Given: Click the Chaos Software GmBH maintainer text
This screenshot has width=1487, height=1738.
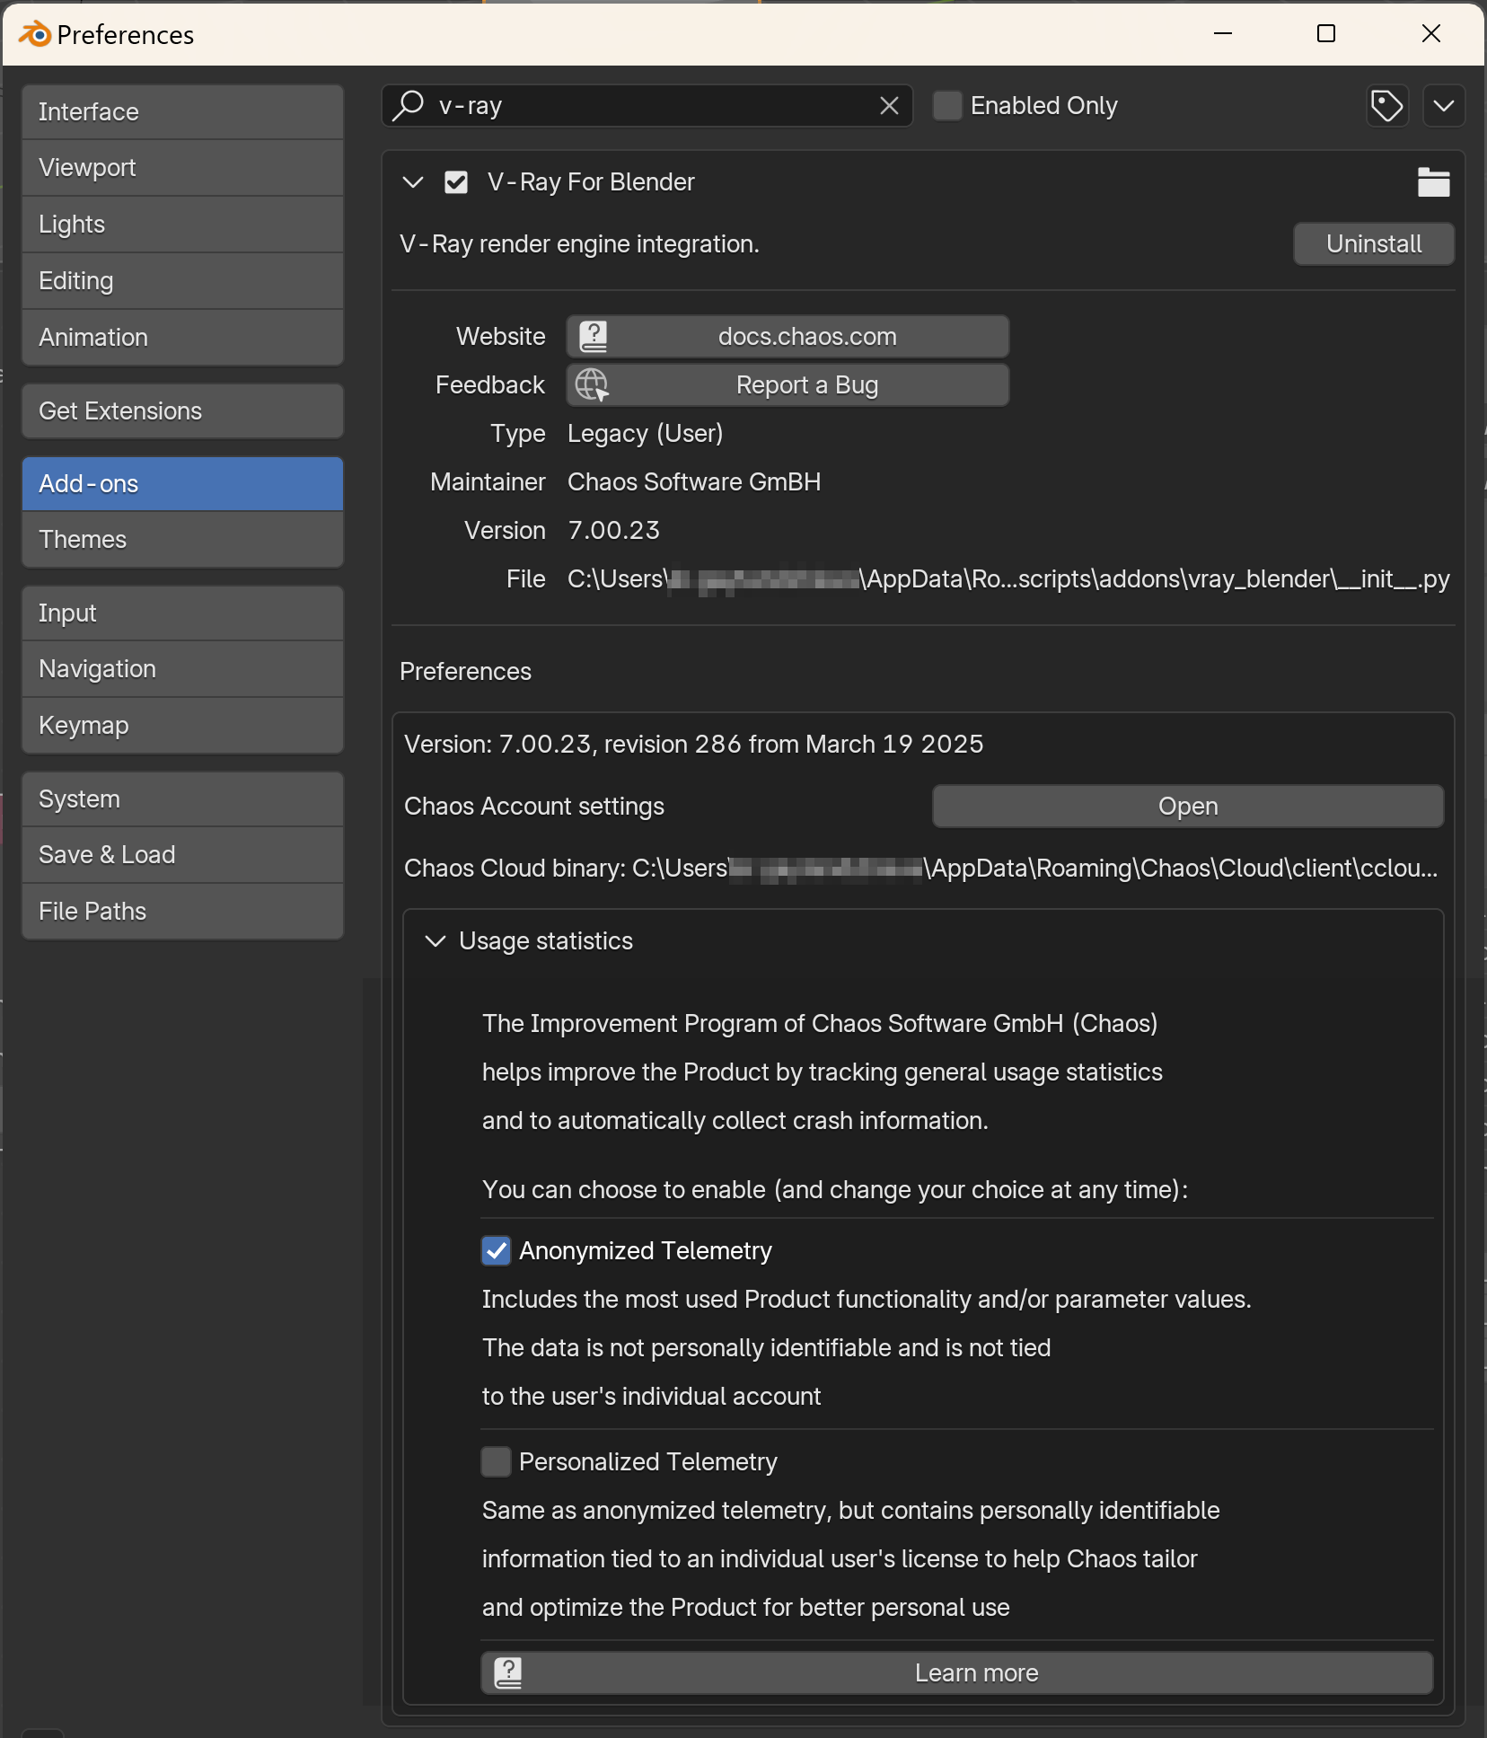Looking at the screenshot, I should click(x=694, y=482).
